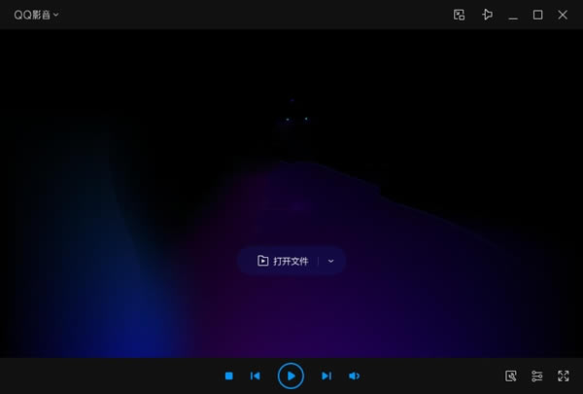Skip to the next track
The width and height of the screenshot is (583, 394).
[326, 376]
